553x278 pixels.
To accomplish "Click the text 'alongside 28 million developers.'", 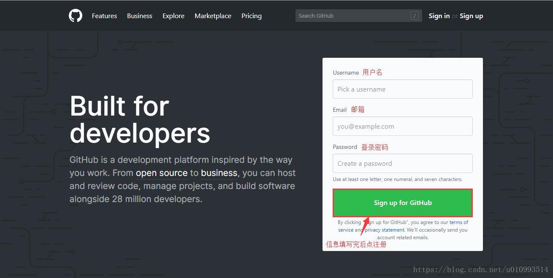I will [x=136, y=199].
